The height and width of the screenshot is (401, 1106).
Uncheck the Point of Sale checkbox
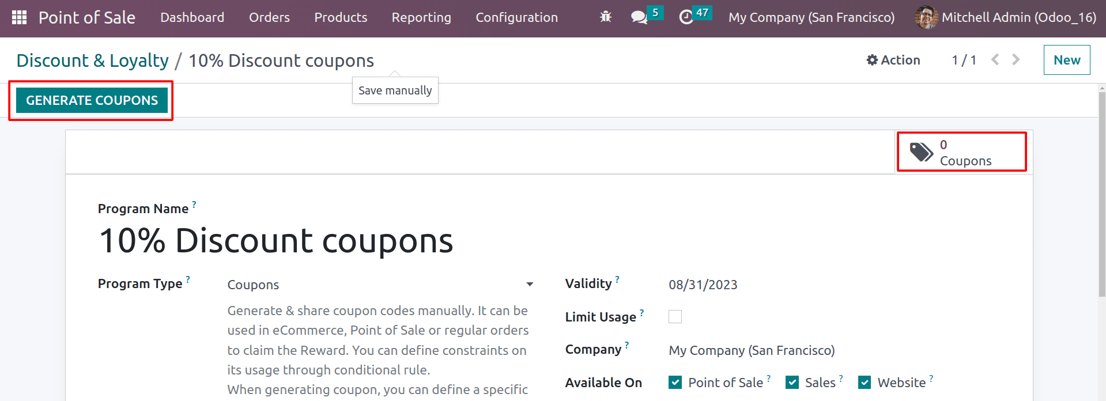pyautogui.click(x=675, y=383)
